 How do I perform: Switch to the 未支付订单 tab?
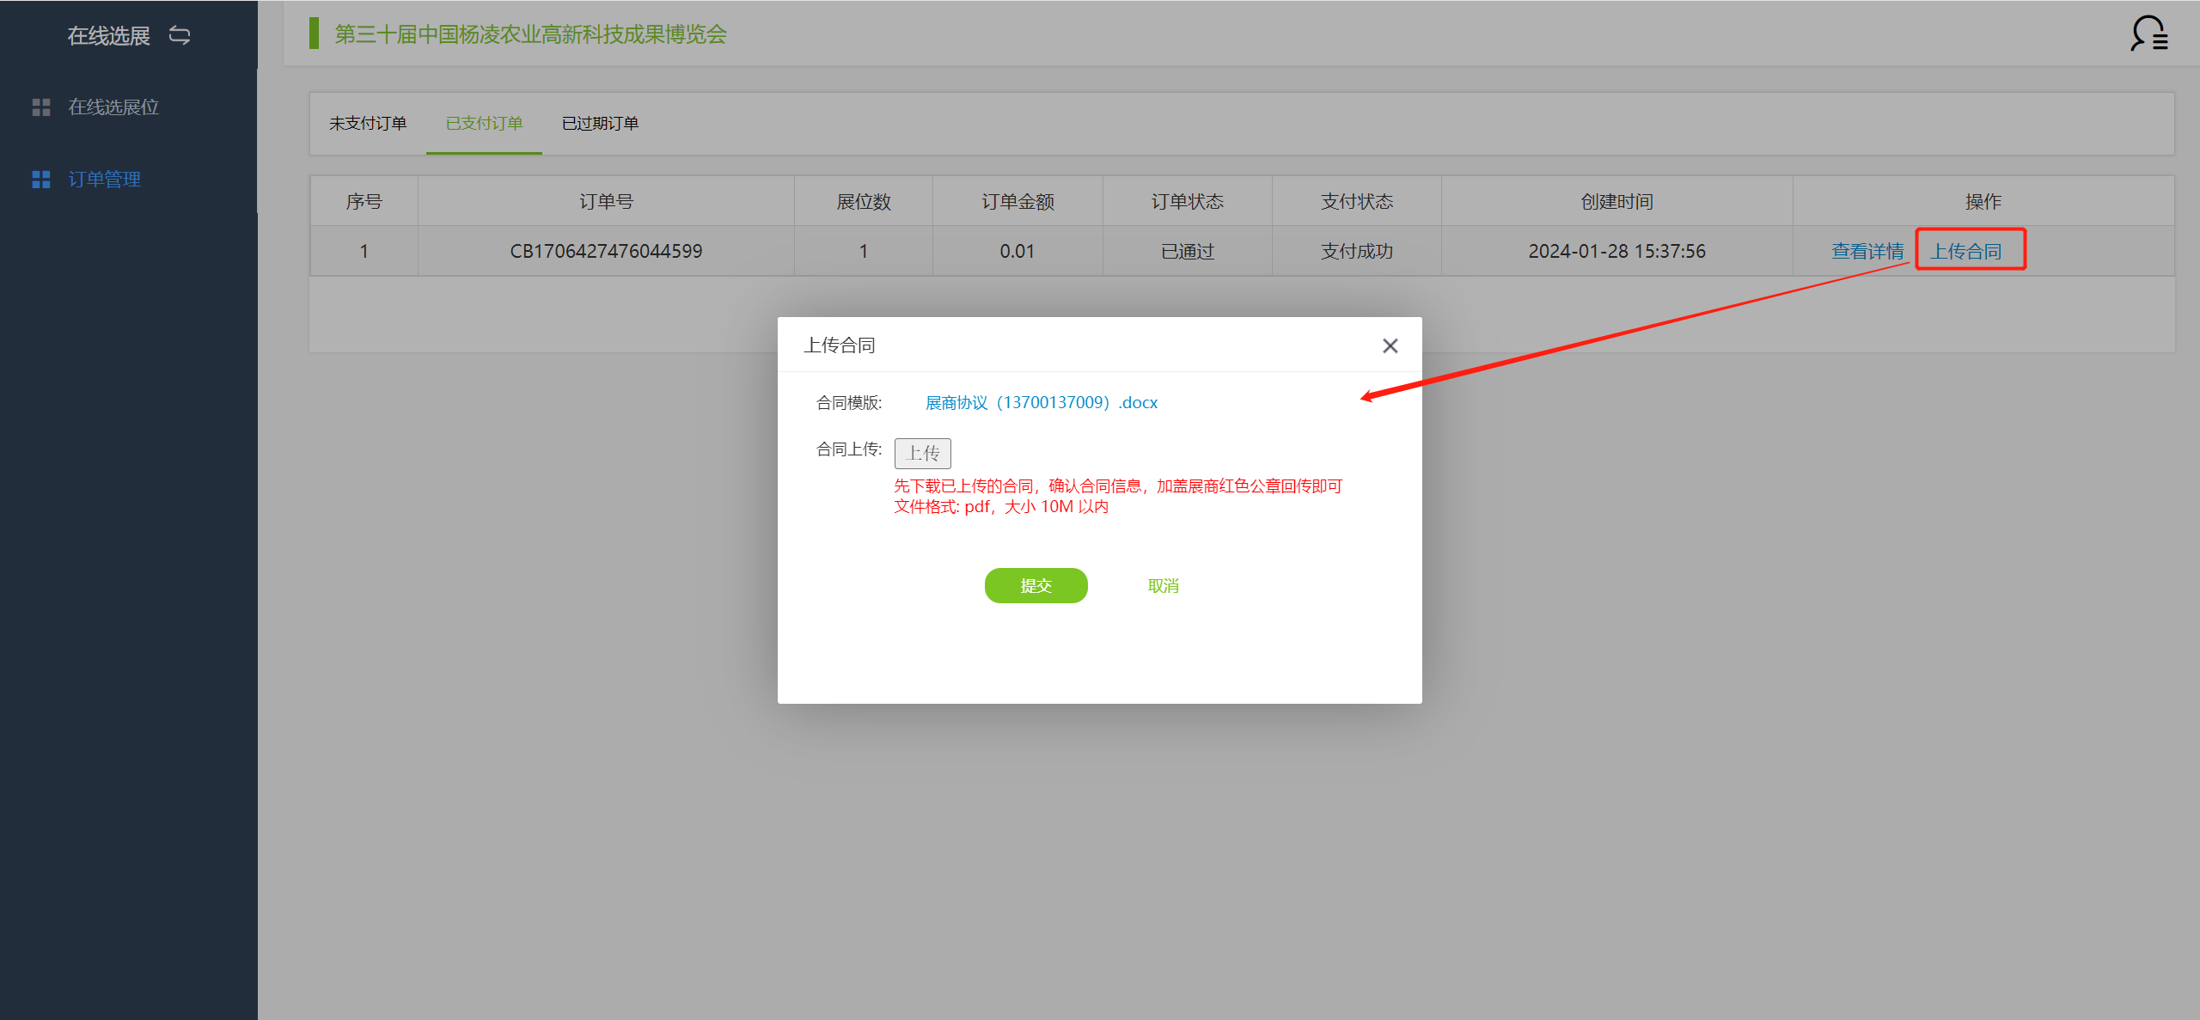click(x=368, y=123)
